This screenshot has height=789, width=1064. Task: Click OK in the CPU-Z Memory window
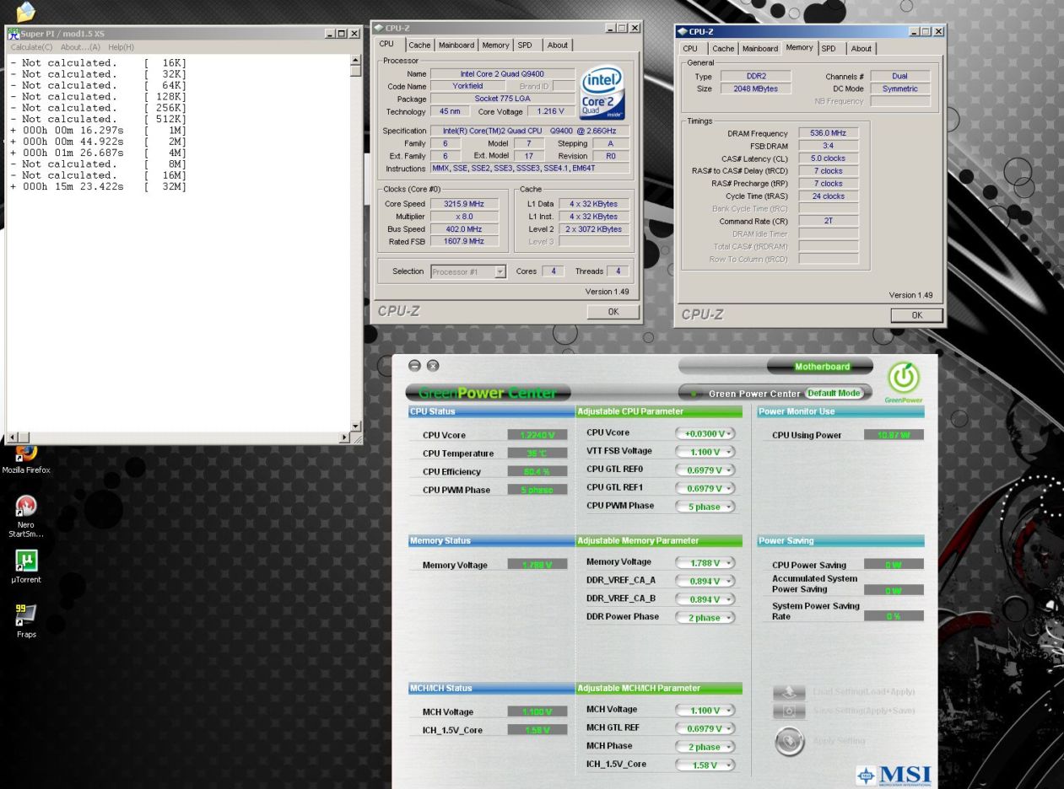916,315
